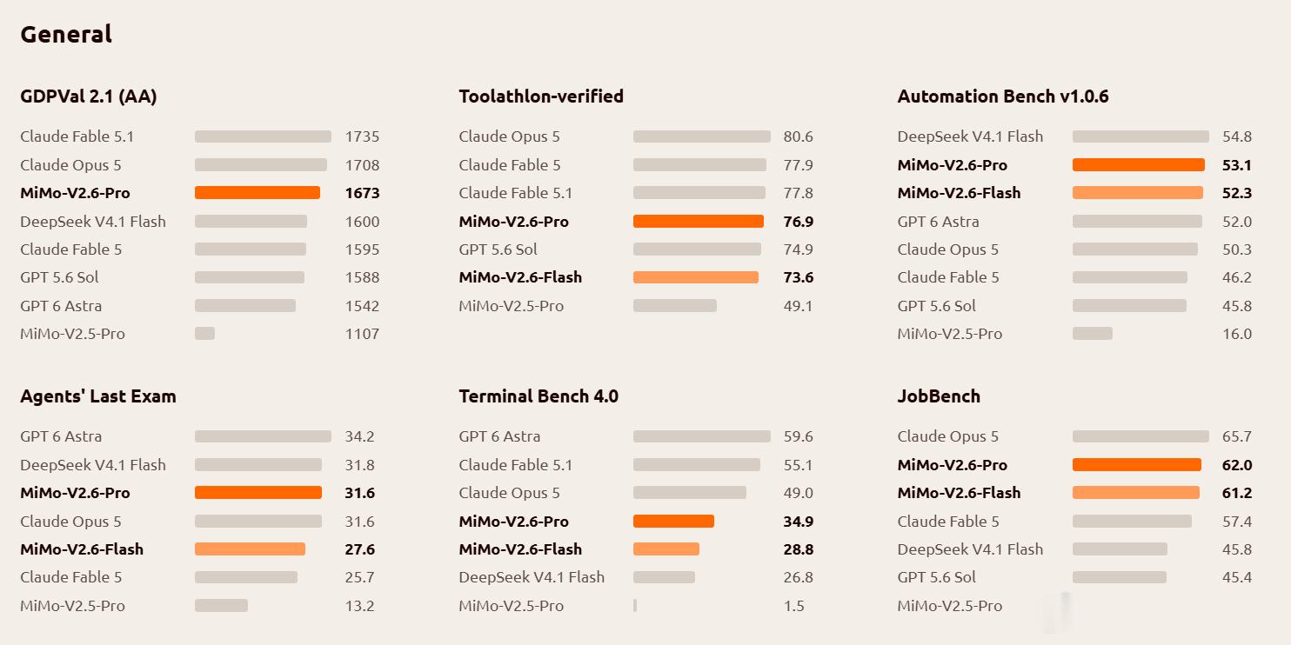This screenshot has height=645, width=1291.
Task: Click the tiny MiMo-V2.5-Pro bar in Terminal Bench
Action: click(635, 606)
